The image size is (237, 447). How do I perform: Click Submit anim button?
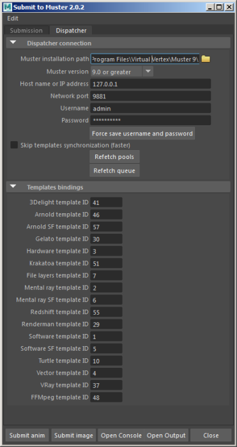pyautogui.click(x=27, y=436)
